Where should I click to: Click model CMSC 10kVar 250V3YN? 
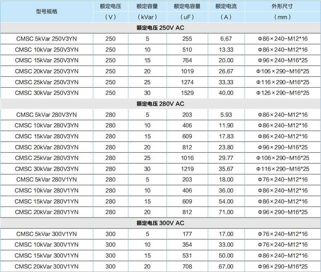(47, 49)
